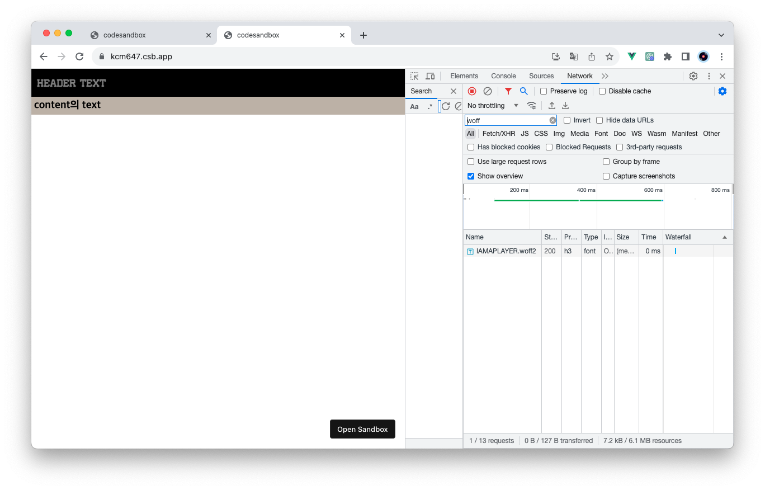Reload the page
Viewport: 765px width, 490px height.
(x=79, y=56)
